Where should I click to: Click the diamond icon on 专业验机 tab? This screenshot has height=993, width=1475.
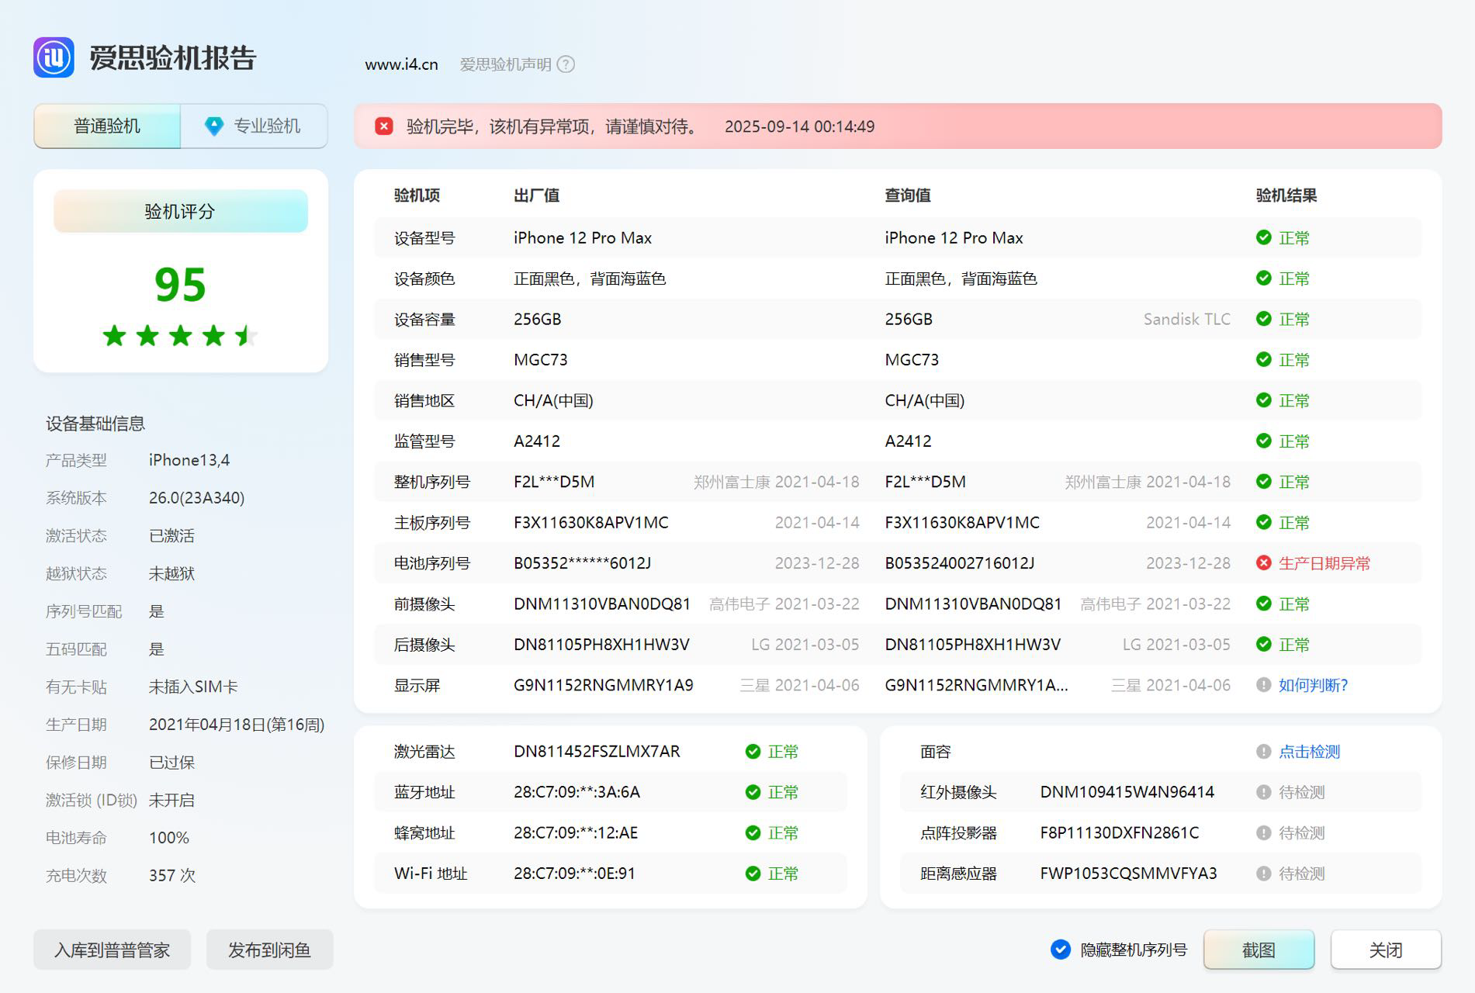(x=214, y=126)
